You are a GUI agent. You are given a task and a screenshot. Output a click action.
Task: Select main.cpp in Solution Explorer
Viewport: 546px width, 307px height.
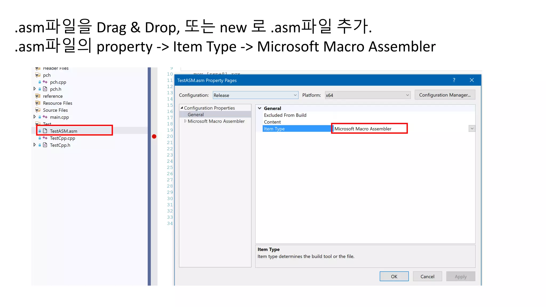click(59, 117)
